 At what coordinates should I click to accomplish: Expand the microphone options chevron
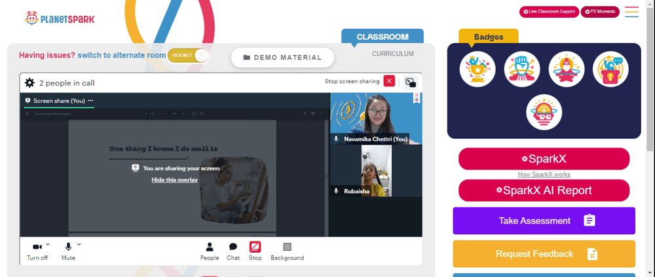[x=79, y=244]
